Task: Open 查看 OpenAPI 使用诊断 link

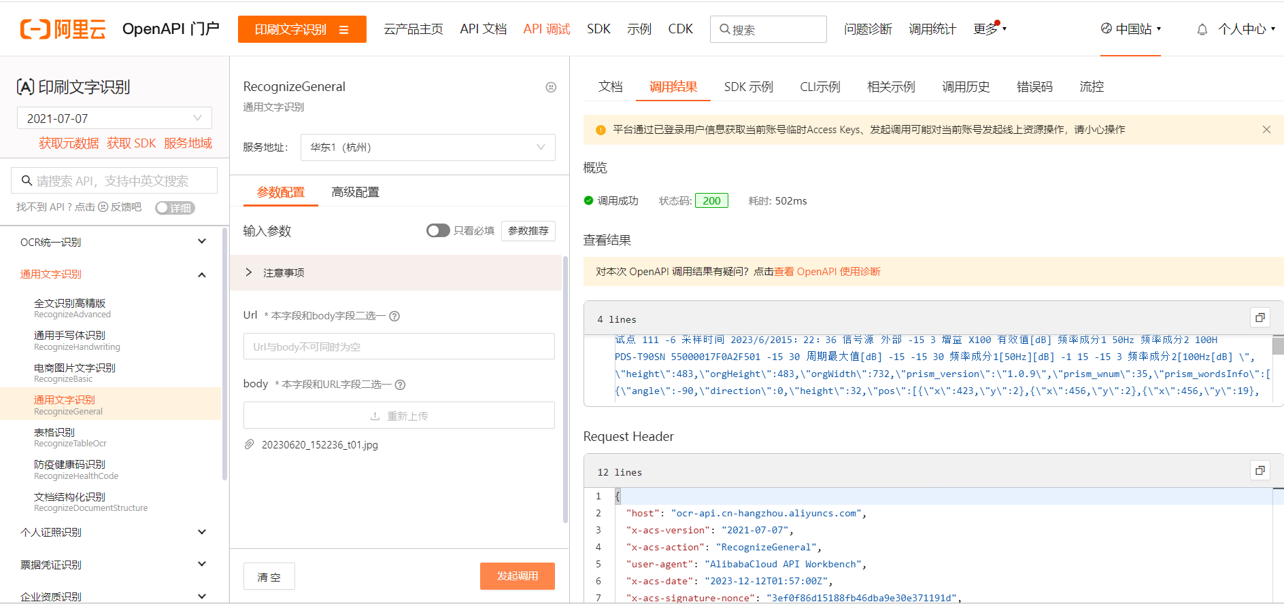Action: pyautogui.click(x=827, y=272)
